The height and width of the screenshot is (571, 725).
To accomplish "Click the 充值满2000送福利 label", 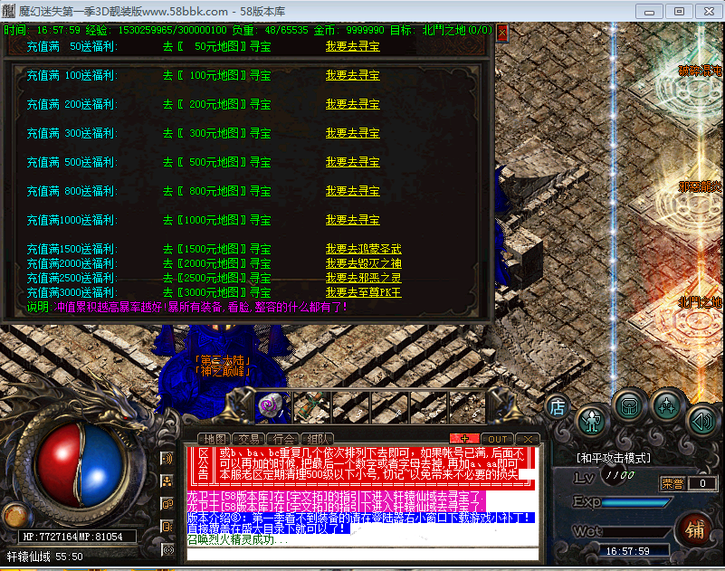I will pyautogui.click(x=72, y=263).
